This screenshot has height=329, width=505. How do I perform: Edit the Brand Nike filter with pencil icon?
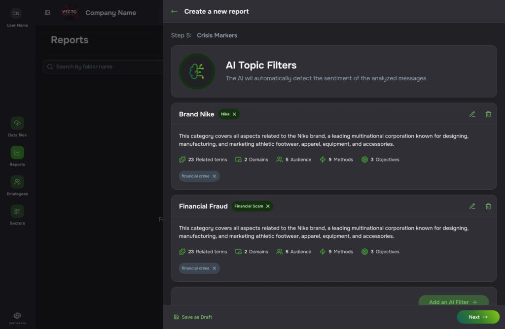click(x=472, y=114)
